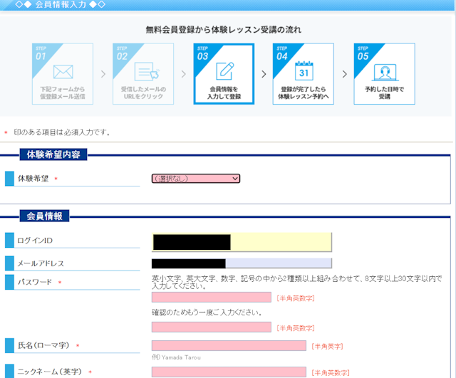Click the arrow between Step 01 and Step 02

point(103,74)
